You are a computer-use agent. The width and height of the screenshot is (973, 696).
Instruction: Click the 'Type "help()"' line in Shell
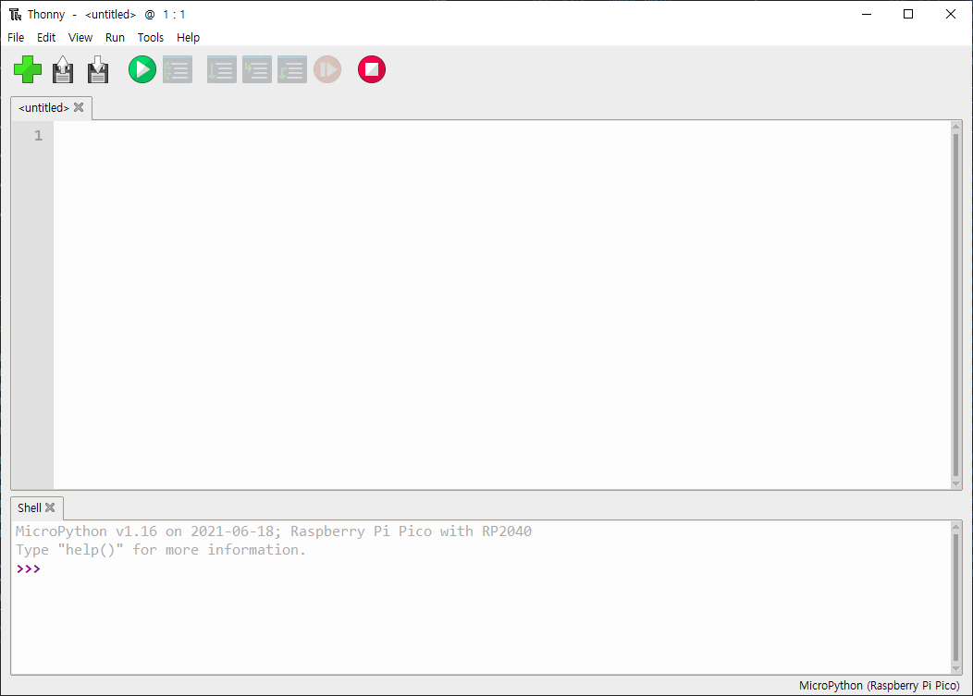(161, 550)
